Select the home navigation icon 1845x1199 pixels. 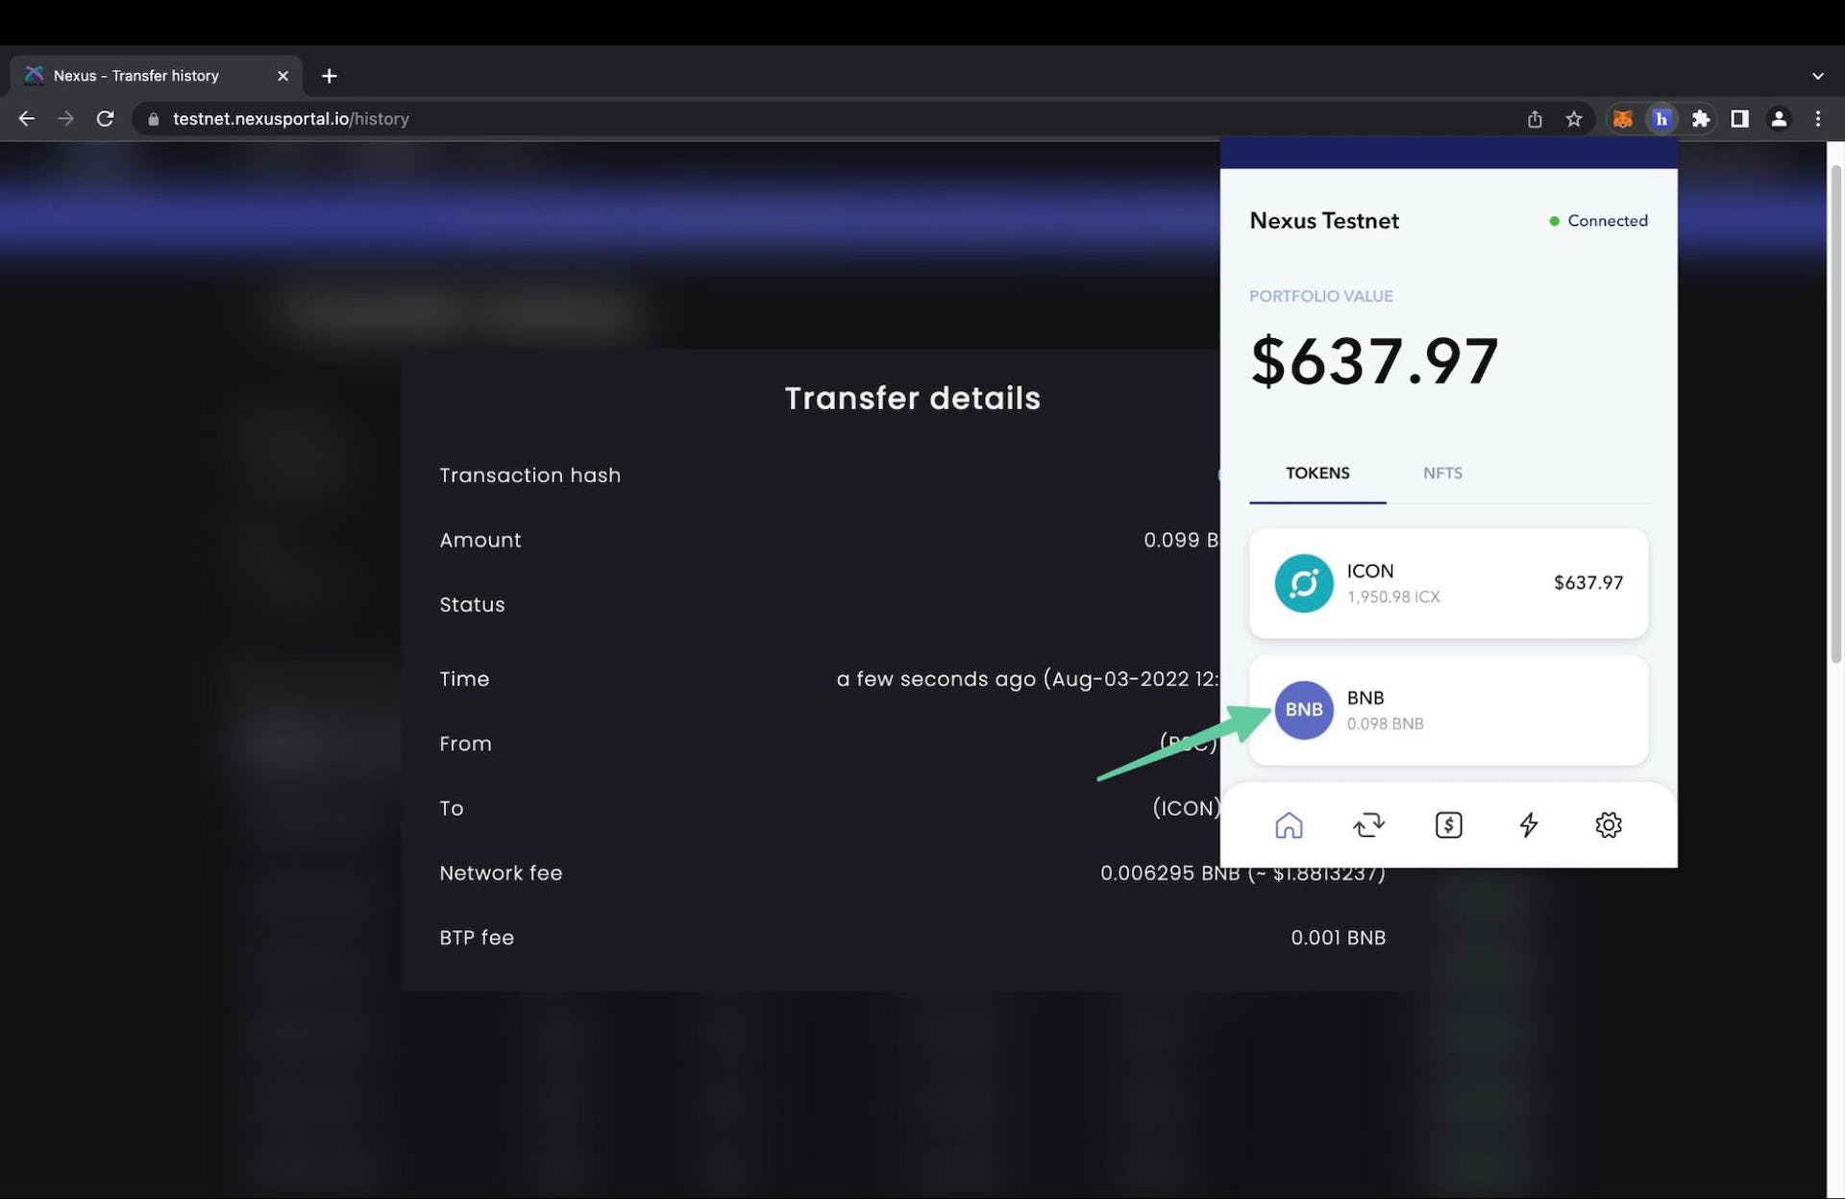(x=1289, y=822)
